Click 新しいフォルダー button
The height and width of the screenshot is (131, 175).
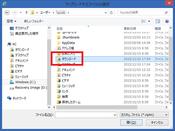pos(34,21)
